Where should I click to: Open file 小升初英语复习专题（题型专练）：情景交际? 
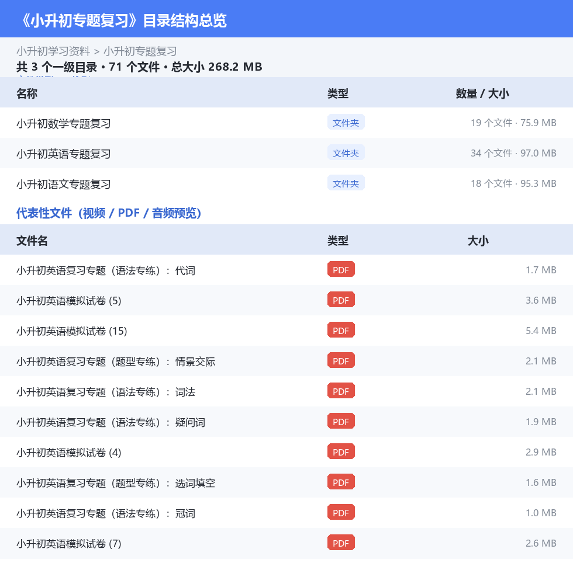point(116,362)
